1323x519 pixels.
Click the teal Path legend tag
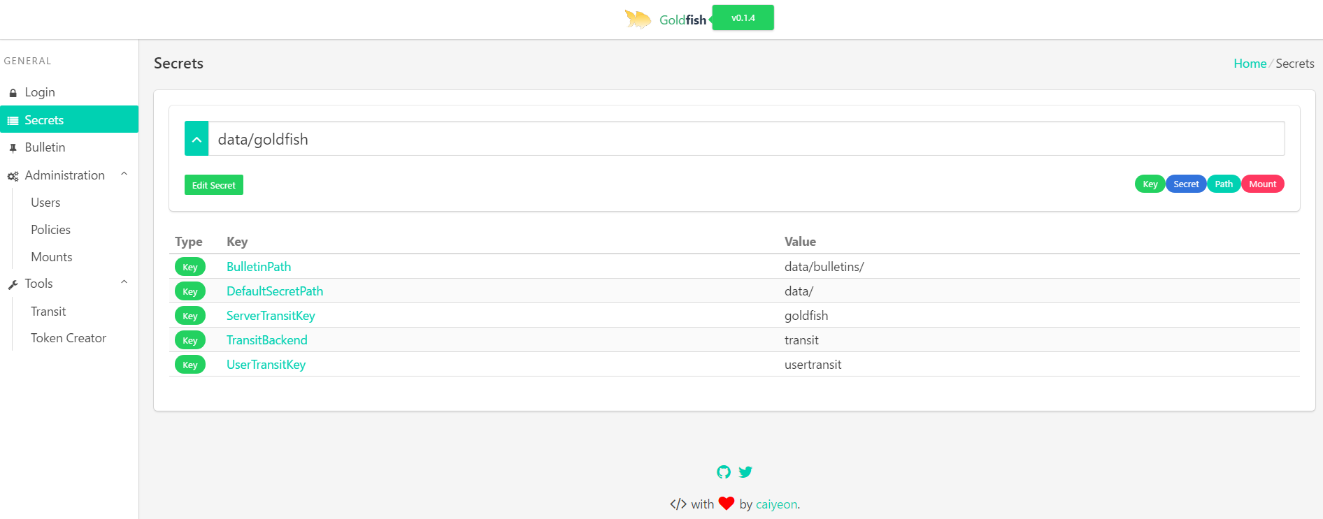[1224, 184]
